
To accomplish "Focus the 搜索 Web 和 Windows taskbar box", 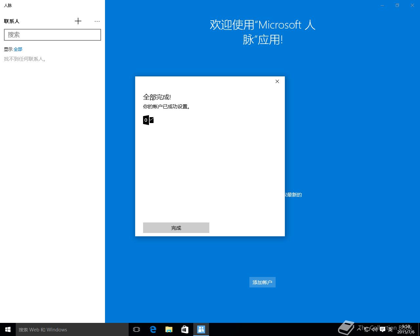I will tap(72, 329).
